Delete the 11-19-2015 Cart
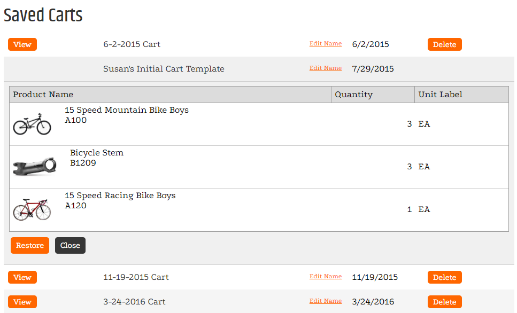This screenshot has height=313, width=517. tap(444, 277)
